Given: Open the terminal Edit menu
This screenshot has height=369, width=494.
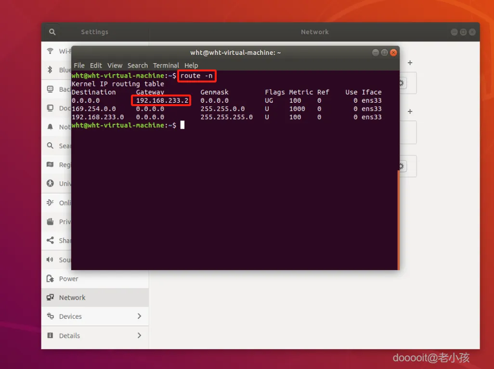Looking at the screenshot, I should [x=96, y=65].
